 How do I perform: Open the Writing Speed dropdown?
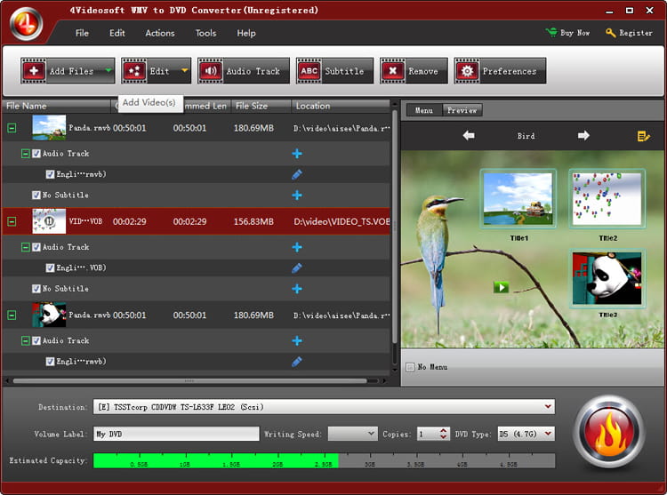[x=353, y=434]
